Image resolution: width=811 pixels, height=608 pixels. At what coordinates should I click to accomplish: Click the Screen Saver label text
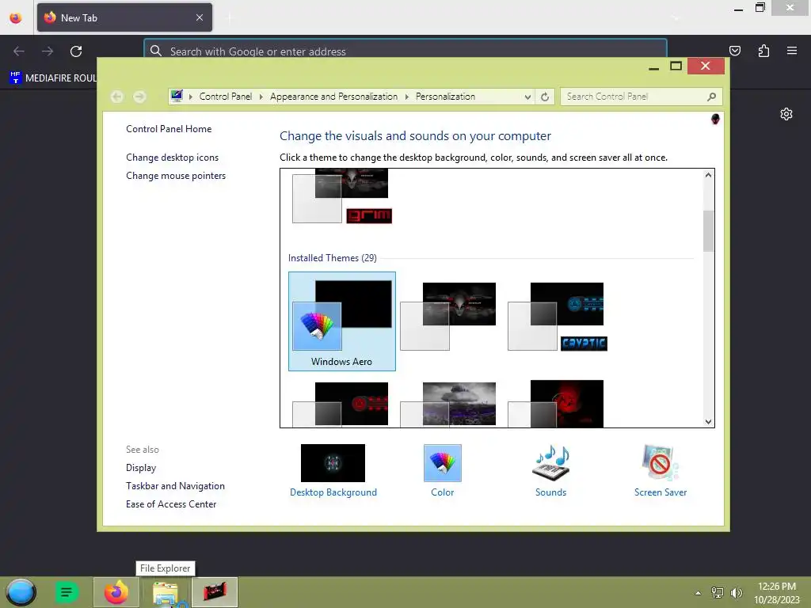(661, 492)
